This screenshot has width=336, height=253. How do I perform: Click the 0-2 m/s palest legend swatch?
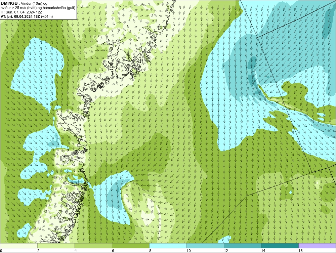click(18, 246)
